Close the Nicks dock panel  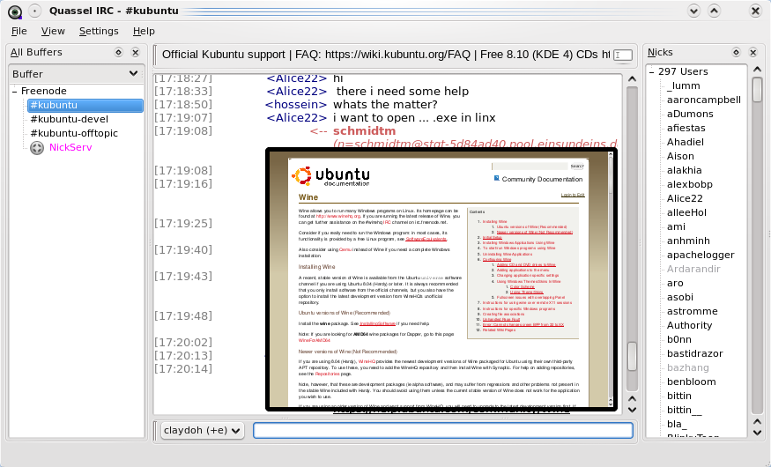(752, 52)
